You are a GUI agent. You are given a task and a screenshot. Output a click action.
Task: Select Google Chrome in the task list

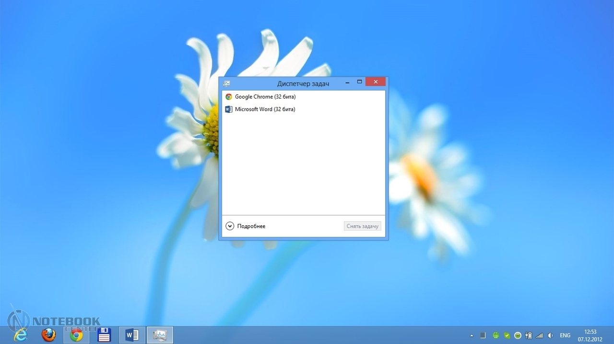coord(265,97)
